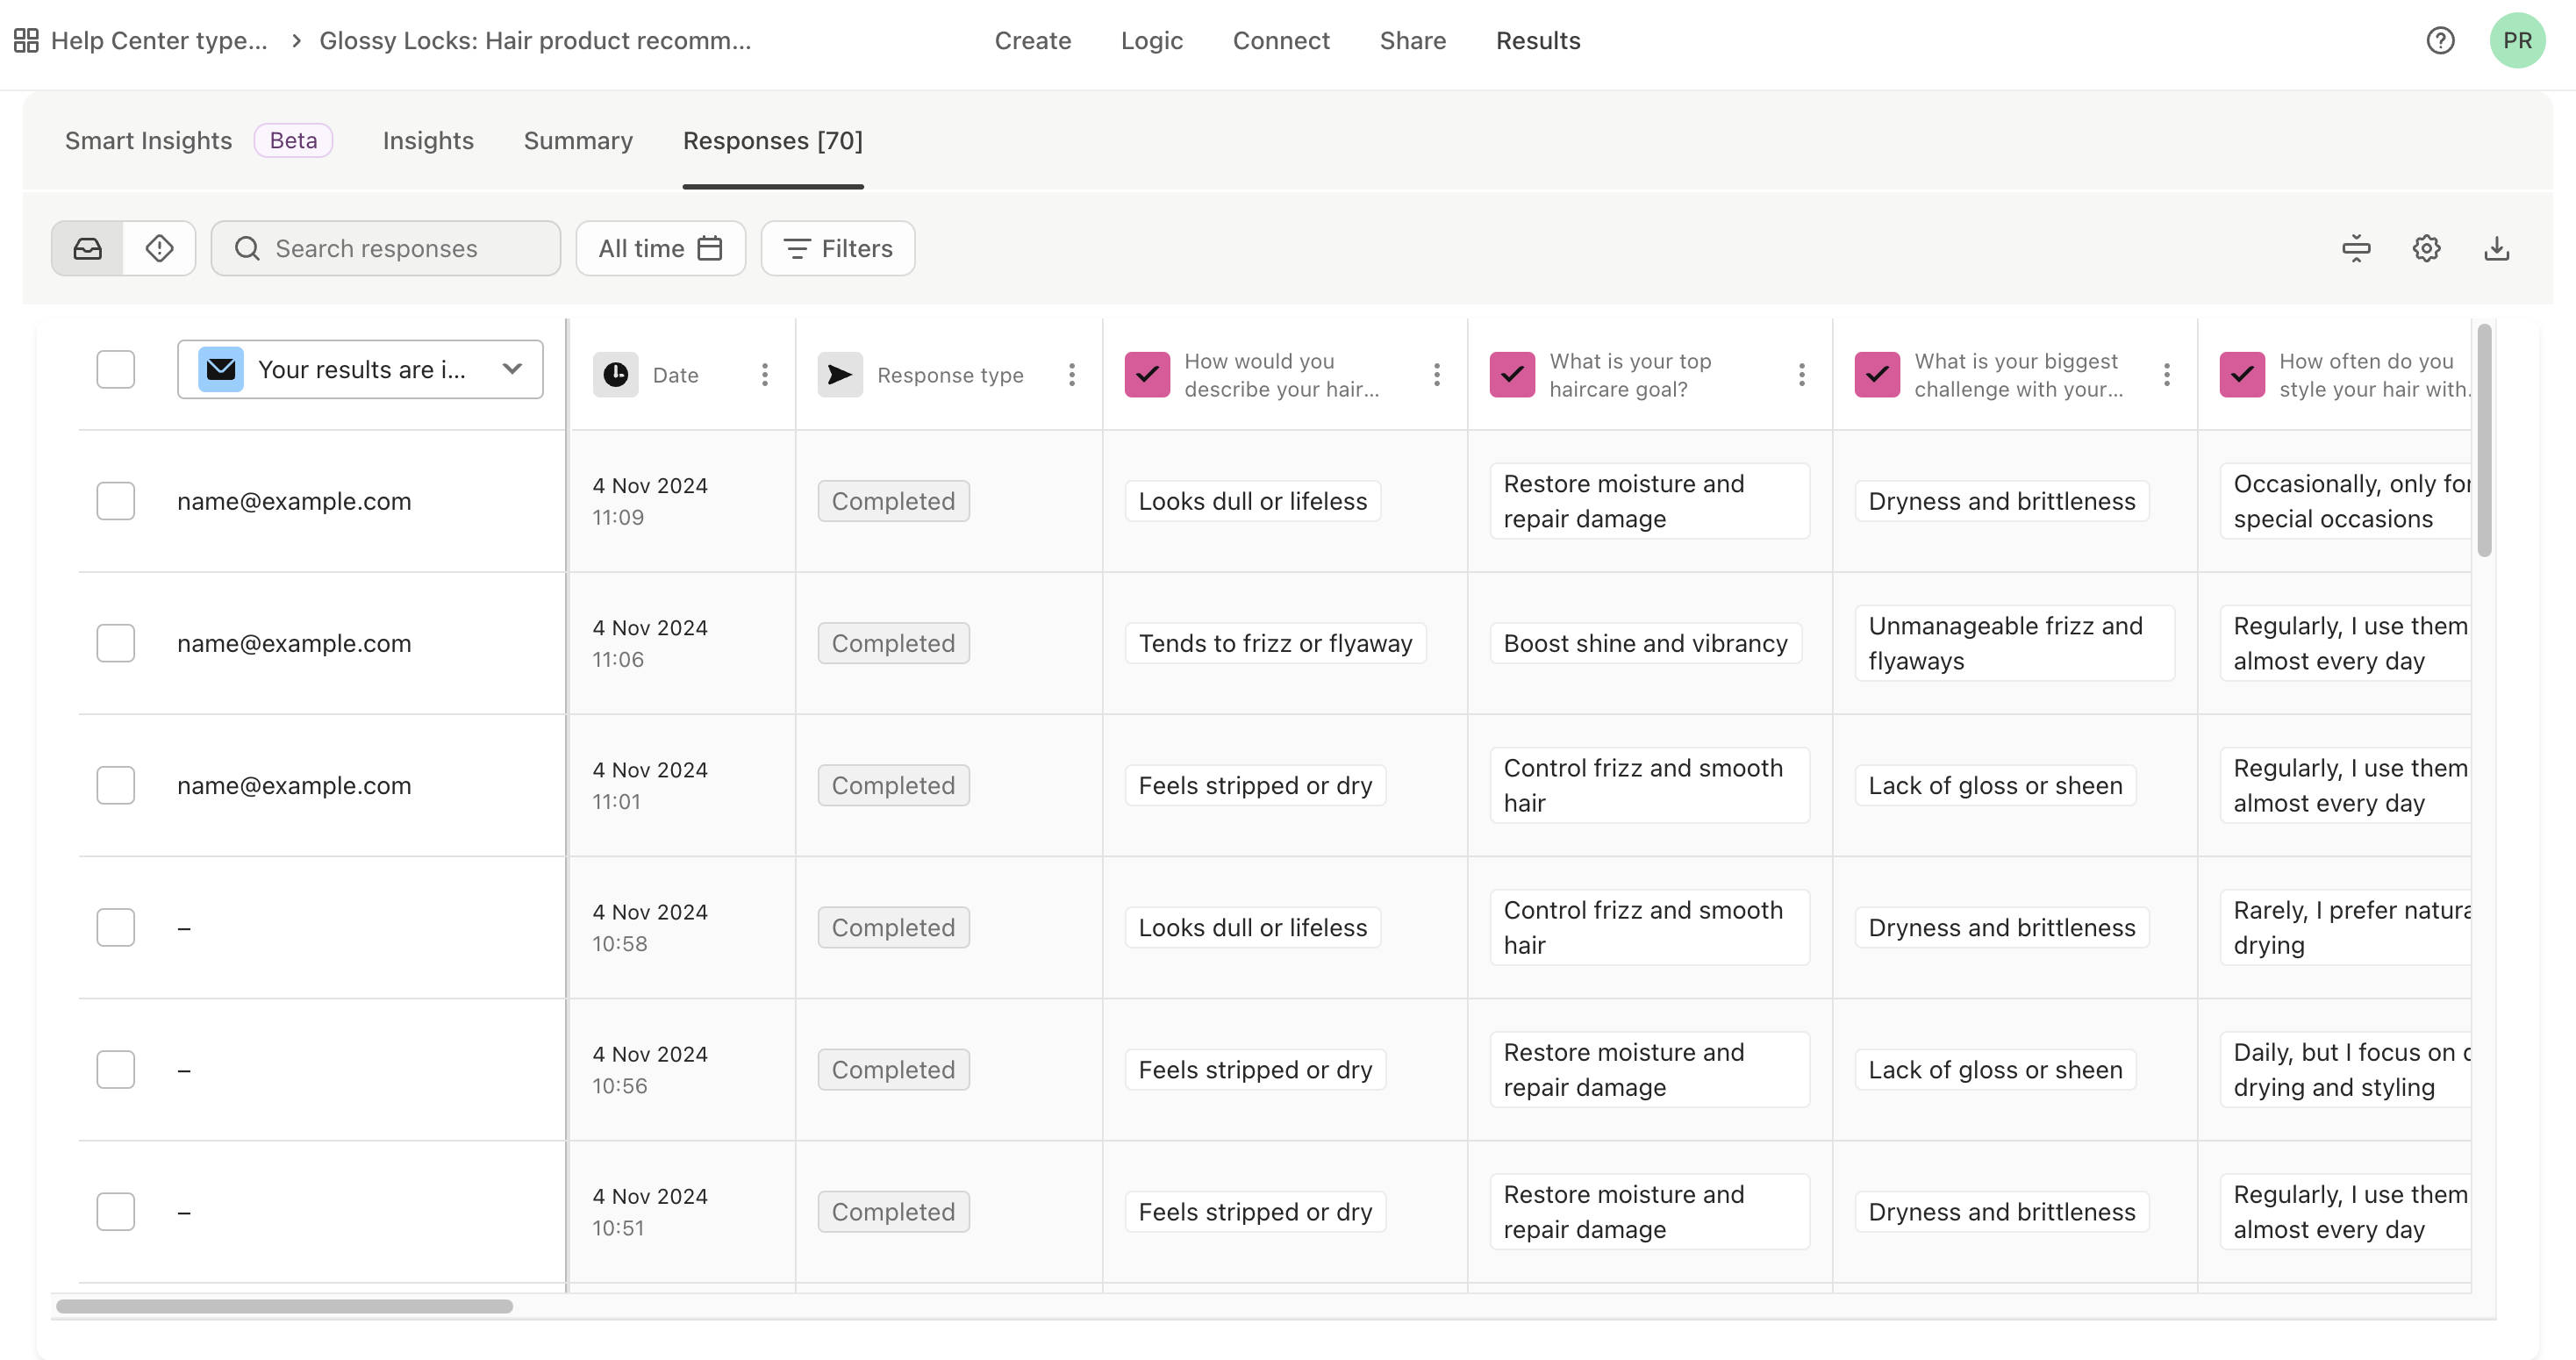
Task: Click the clock icon in Date column
Action: click(615, 374)
